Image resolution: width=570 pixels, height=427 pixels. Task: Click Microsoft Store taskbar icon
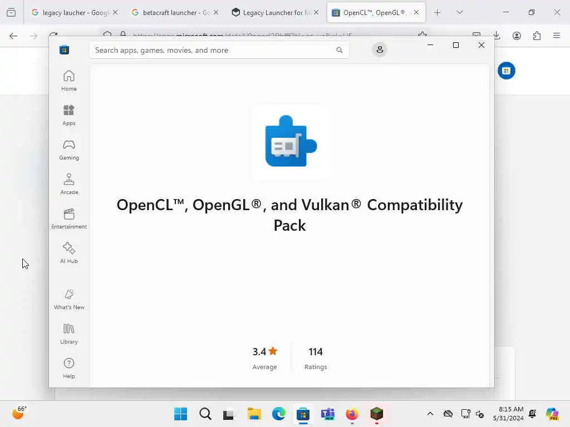tap(303, 414)
